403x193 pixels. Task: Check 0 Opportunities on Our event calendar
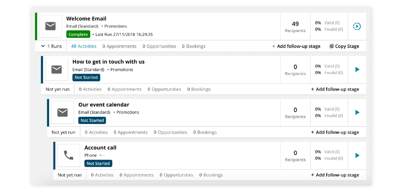170,132
